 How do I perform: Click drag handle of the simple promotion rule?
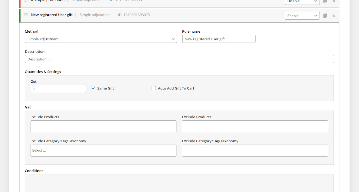point(26,1)
